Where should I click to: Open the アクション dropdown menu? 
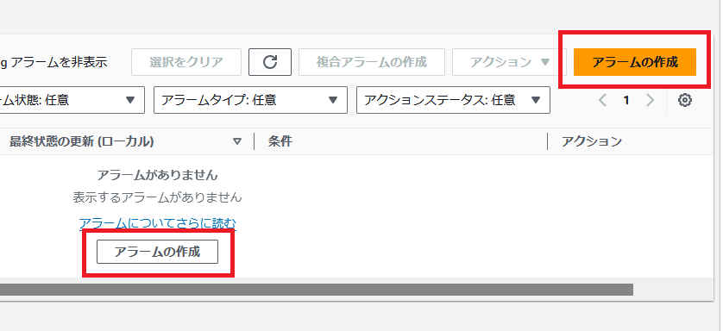click(x=510, y=62)
